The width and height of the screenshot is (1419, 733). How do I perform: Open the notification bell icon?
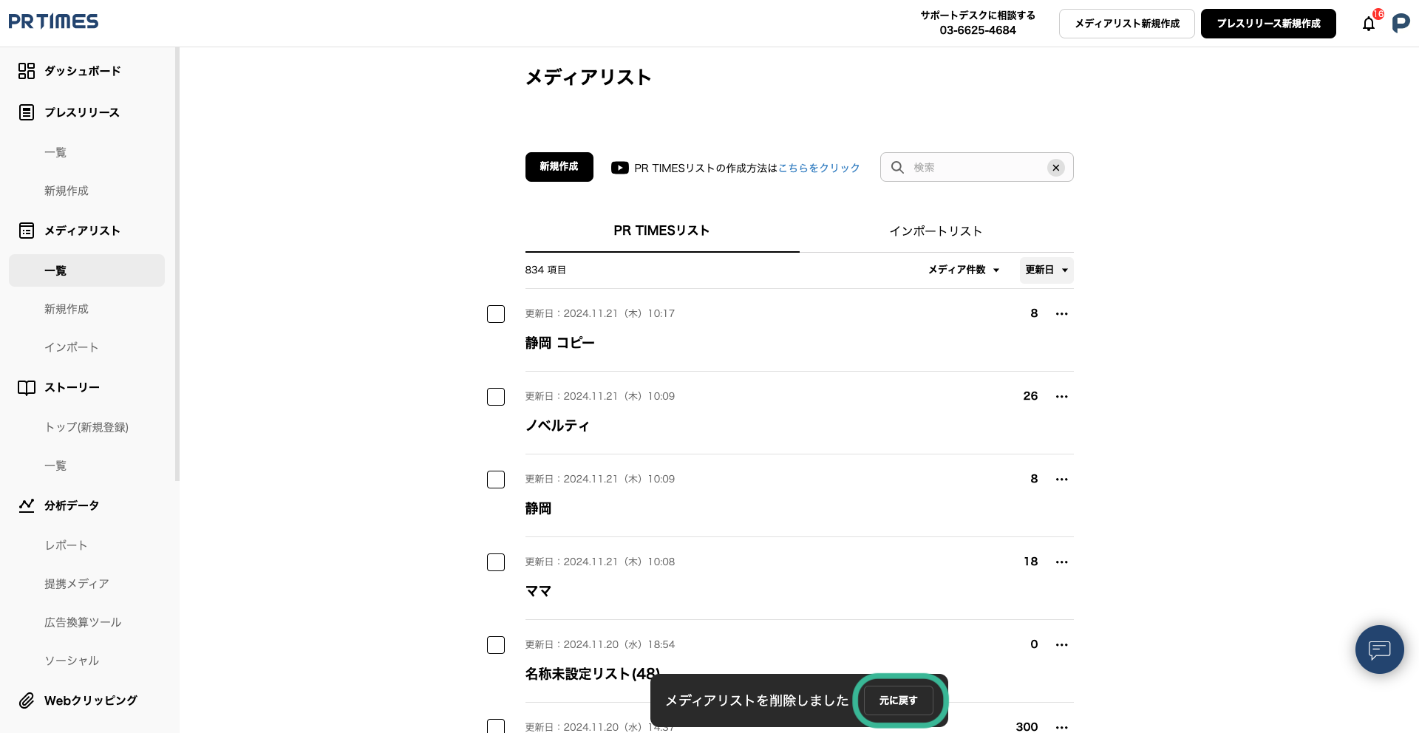click(x=1369, y=24)
